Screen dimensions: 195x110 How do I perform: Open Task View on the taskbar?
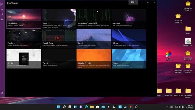[70, 107]
